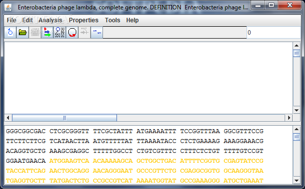305x189 pixels.
Task: Click the long grey toolbar bar
Action: tap(175, 33)
